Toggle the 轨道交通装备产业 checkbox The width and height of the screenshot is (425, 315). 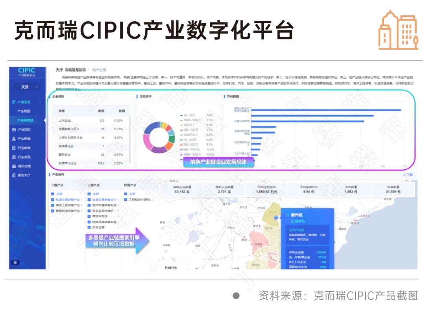pyautogui.click(x=53, y=200)
